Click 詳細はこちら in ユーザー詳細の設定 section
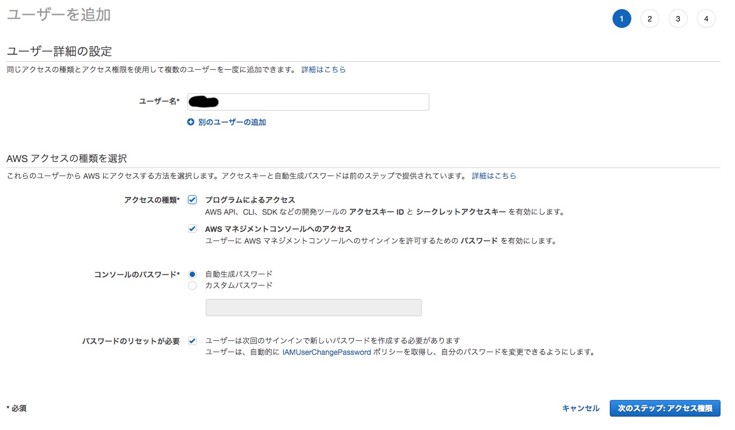This screenshot has width=735, height=430. click(323, 69)
